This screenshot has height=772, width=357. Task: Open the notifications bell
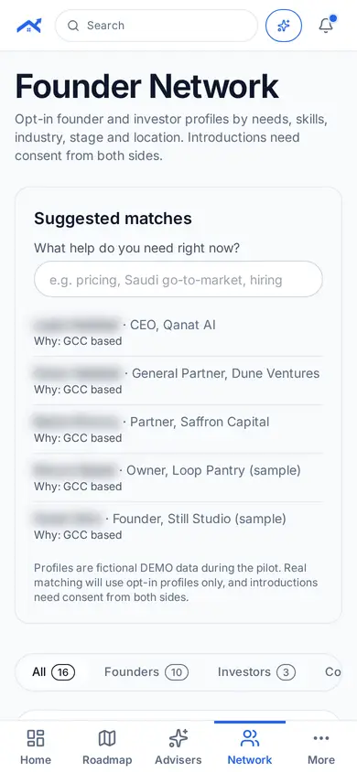pos(326,26)
